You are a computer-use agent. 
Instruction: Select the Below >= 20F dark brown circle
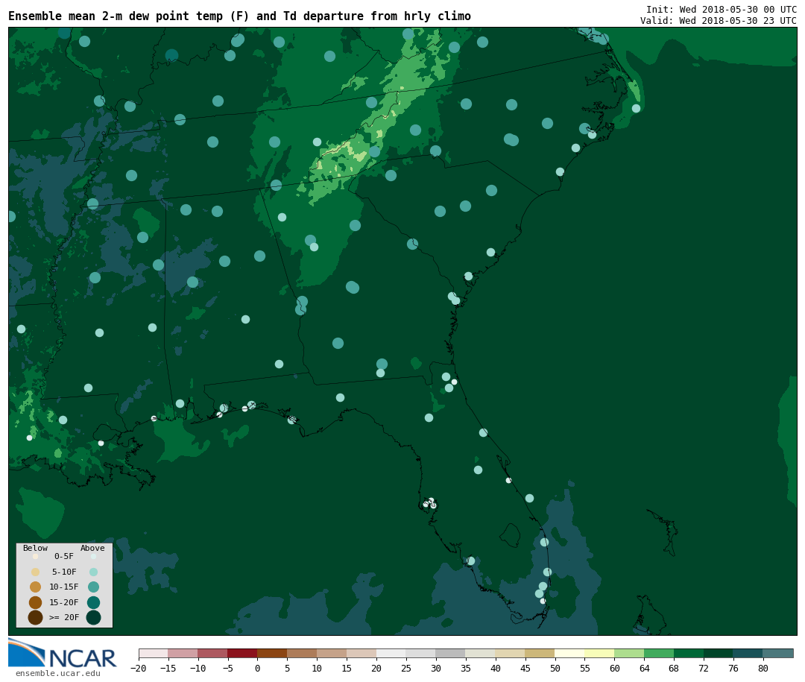click(36, 617)
